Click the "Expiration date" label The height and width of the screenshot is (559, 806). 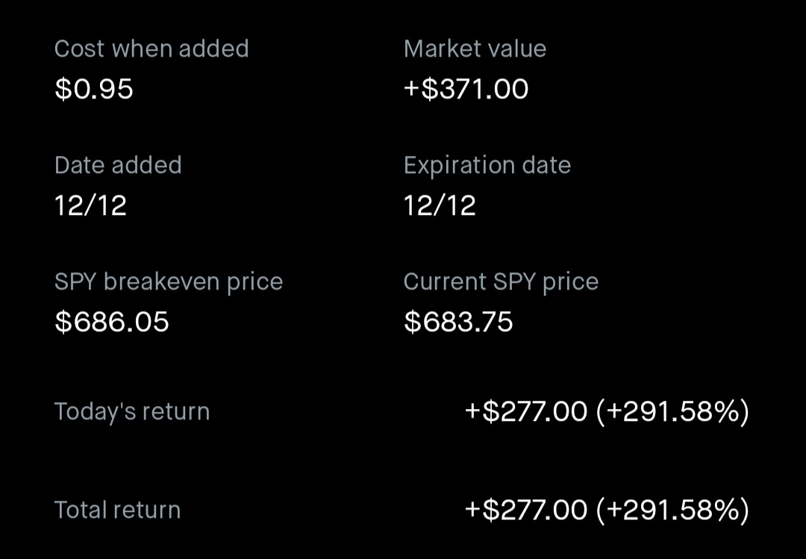pos(487,165)
